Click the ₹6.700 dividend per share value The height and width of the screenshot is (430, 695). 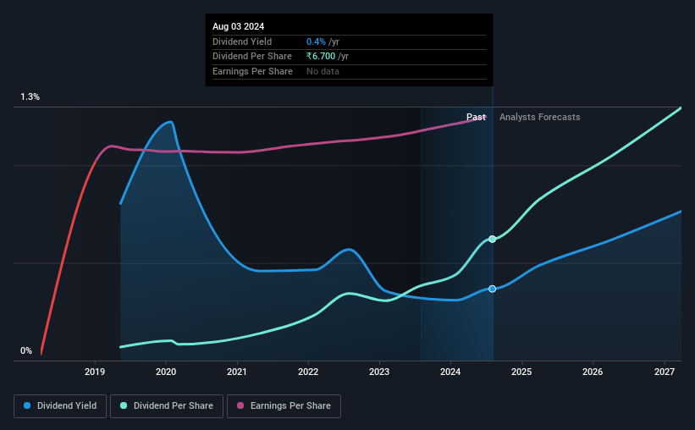[x=321, y=57]
